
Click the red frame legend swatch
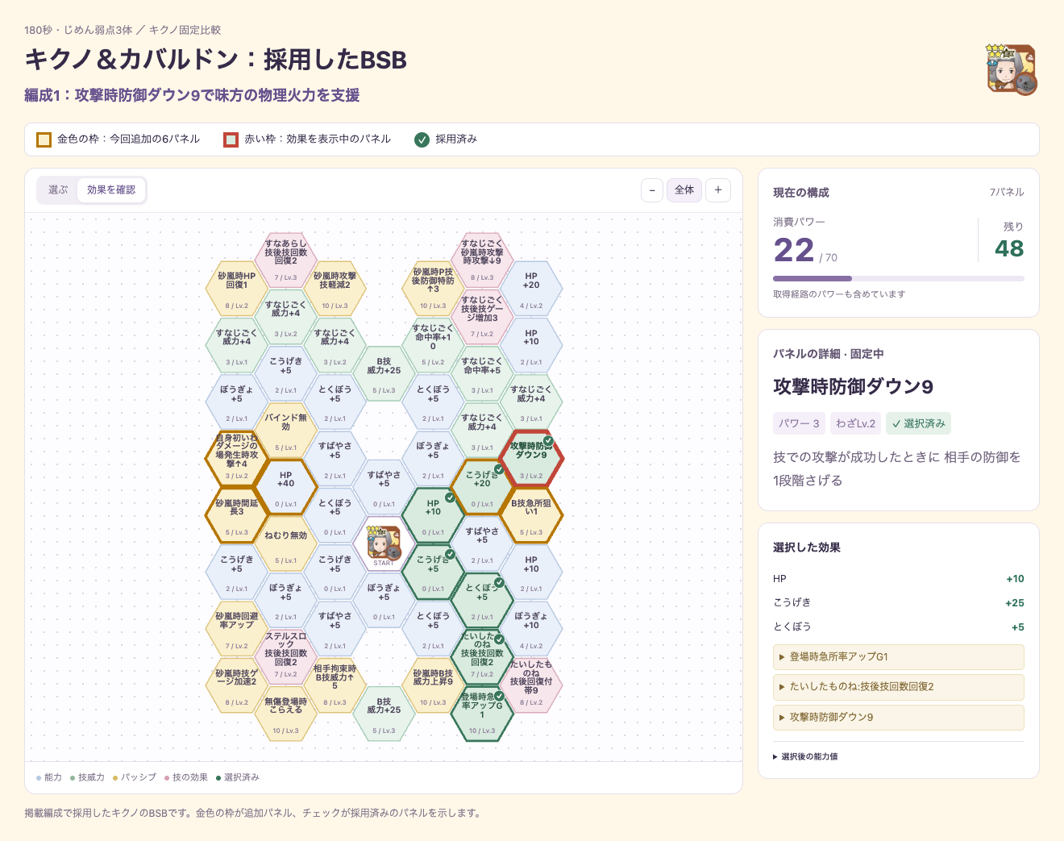click(231, 139)
